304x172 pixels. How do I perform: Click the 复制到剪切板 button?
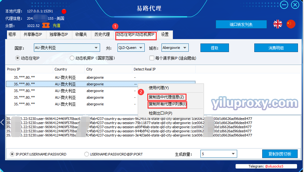(280, 154)
